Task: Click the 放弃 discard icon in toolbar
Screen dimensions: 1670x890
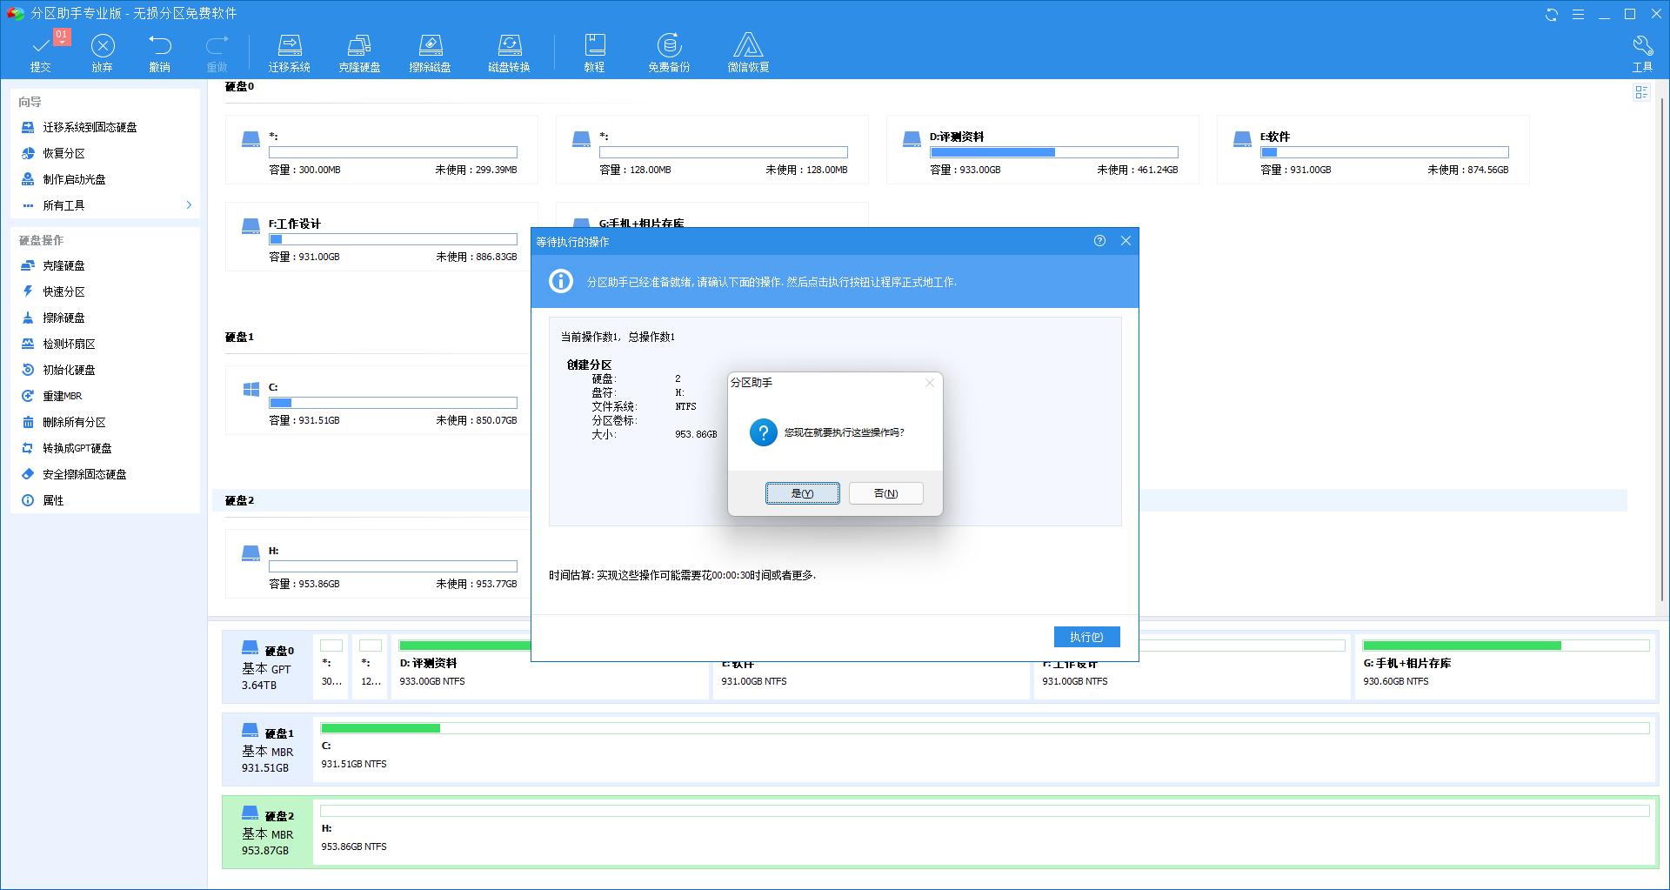Action: 103,46
